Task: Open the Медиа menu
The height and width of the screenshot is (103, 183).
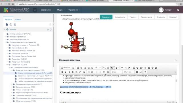Action: (x=61, y=10)
